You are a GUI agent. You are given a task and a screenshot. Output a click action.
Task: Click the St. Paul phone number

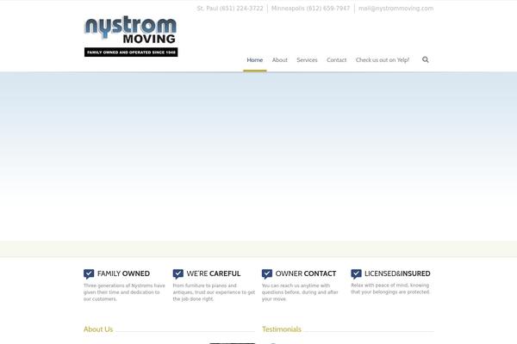(x=230, y=9)
